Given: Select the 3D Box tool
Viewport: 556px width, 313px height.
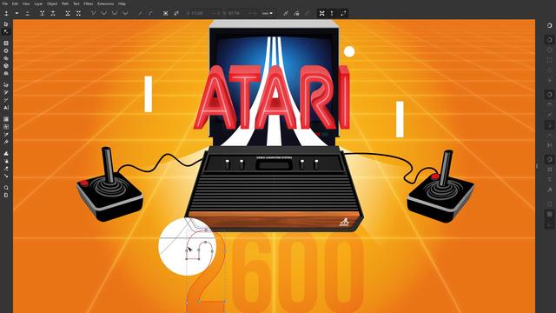Looking at the screenshot, I should [6, 66].
